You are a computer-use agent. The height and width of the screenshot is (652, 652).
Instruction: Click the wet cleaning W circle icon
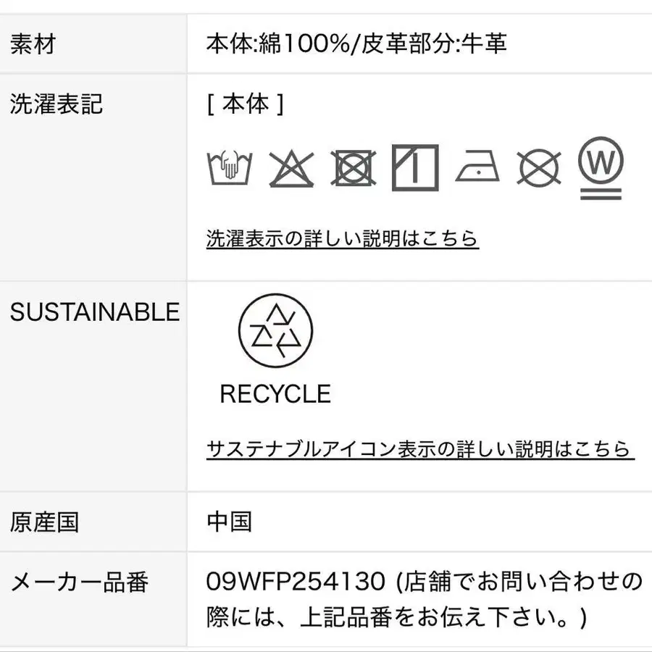pyautogui.click(x=601, y=169)
